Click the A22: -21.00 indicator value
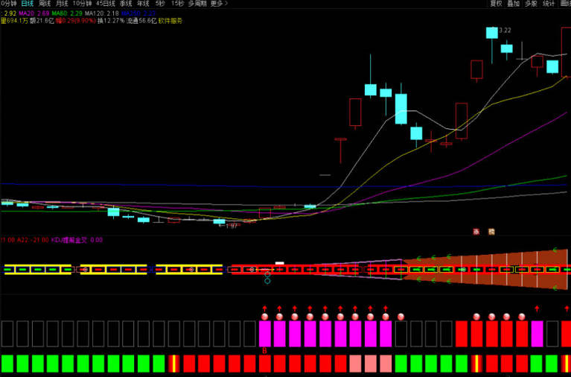The image size is (571, 377). point(34,240)
